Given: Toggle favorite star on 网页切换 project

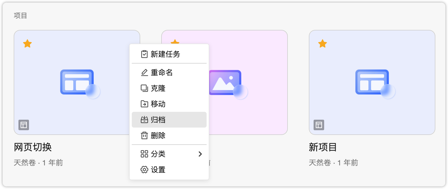Looking at the screenshot, I should pos(27,44).
